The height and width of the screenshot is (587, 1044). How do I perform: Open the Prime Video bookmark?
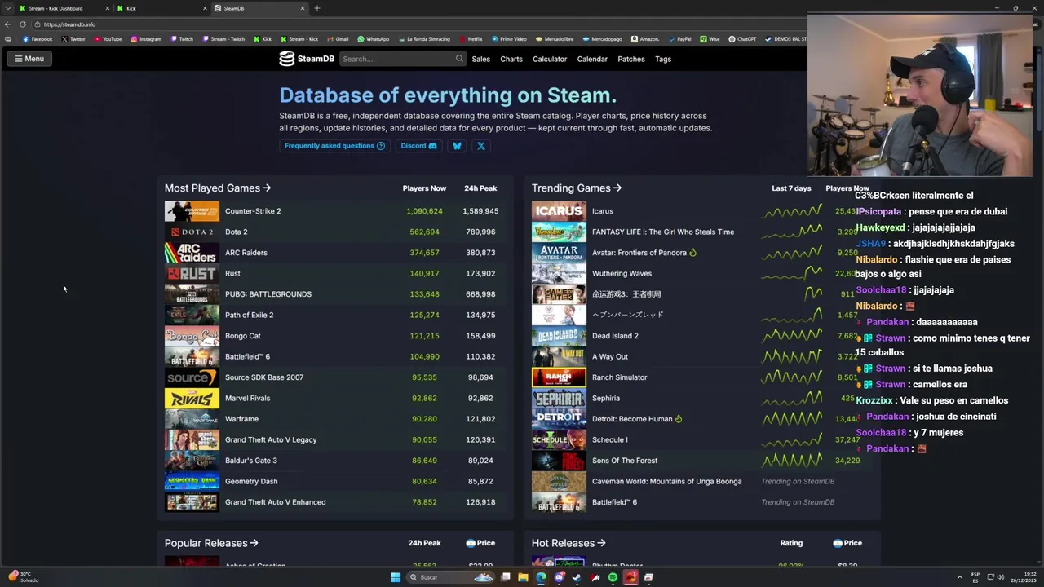pos(509,39)
